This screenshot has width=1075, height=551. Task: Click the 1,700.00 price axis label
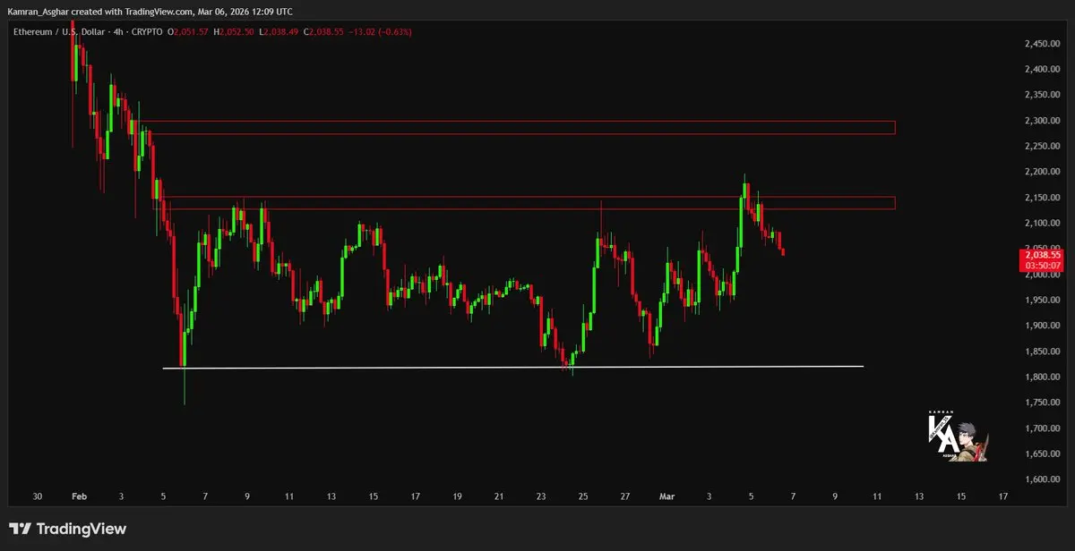[x=1042, y=428]
